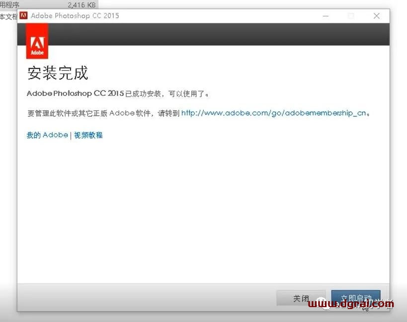Click the Photoshop title bar app icon

pos(24,15)
